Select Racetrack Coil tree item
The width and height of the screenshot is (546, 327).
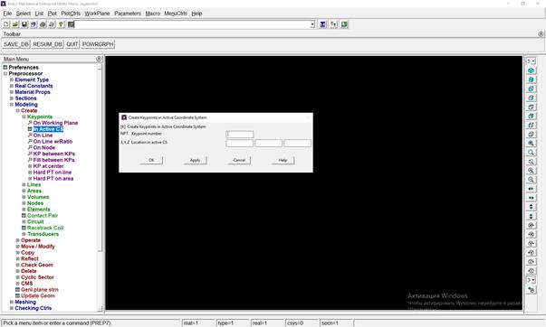point(45,228)
